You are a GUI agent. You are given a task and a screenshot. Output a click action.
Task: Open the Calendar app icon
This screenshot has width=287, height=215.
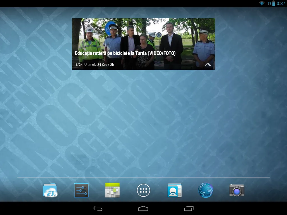(x=112, y=190)
